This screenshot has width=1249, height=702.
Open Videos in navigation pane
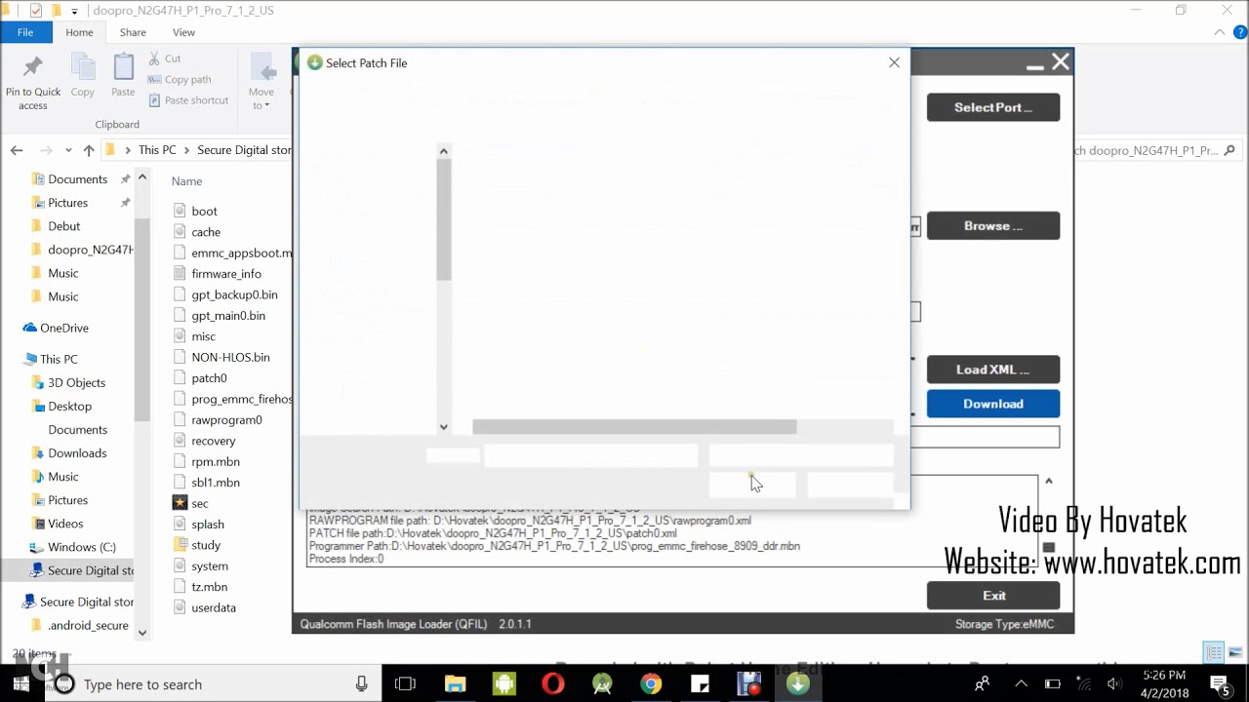tap(65, 524)
